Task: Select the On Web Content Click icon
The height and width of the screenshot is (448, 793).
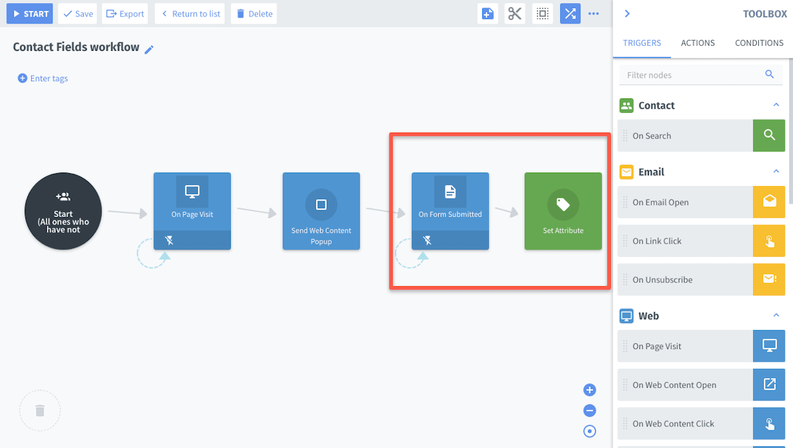Action: tap(769, 423)
